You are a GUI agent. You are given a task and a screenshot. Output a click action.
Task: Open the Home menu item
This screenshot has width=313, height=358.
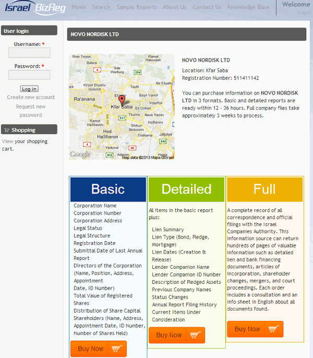pos(79,7)
